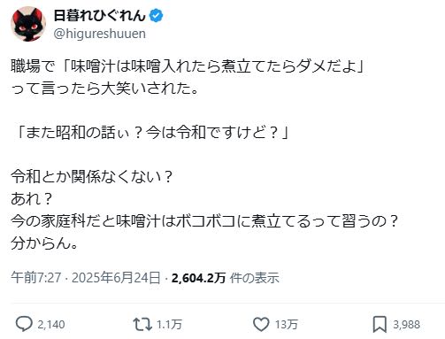
Task: Click the first tweet line starting 職場で
Action: pyautogui.click(x=188, y=66)
